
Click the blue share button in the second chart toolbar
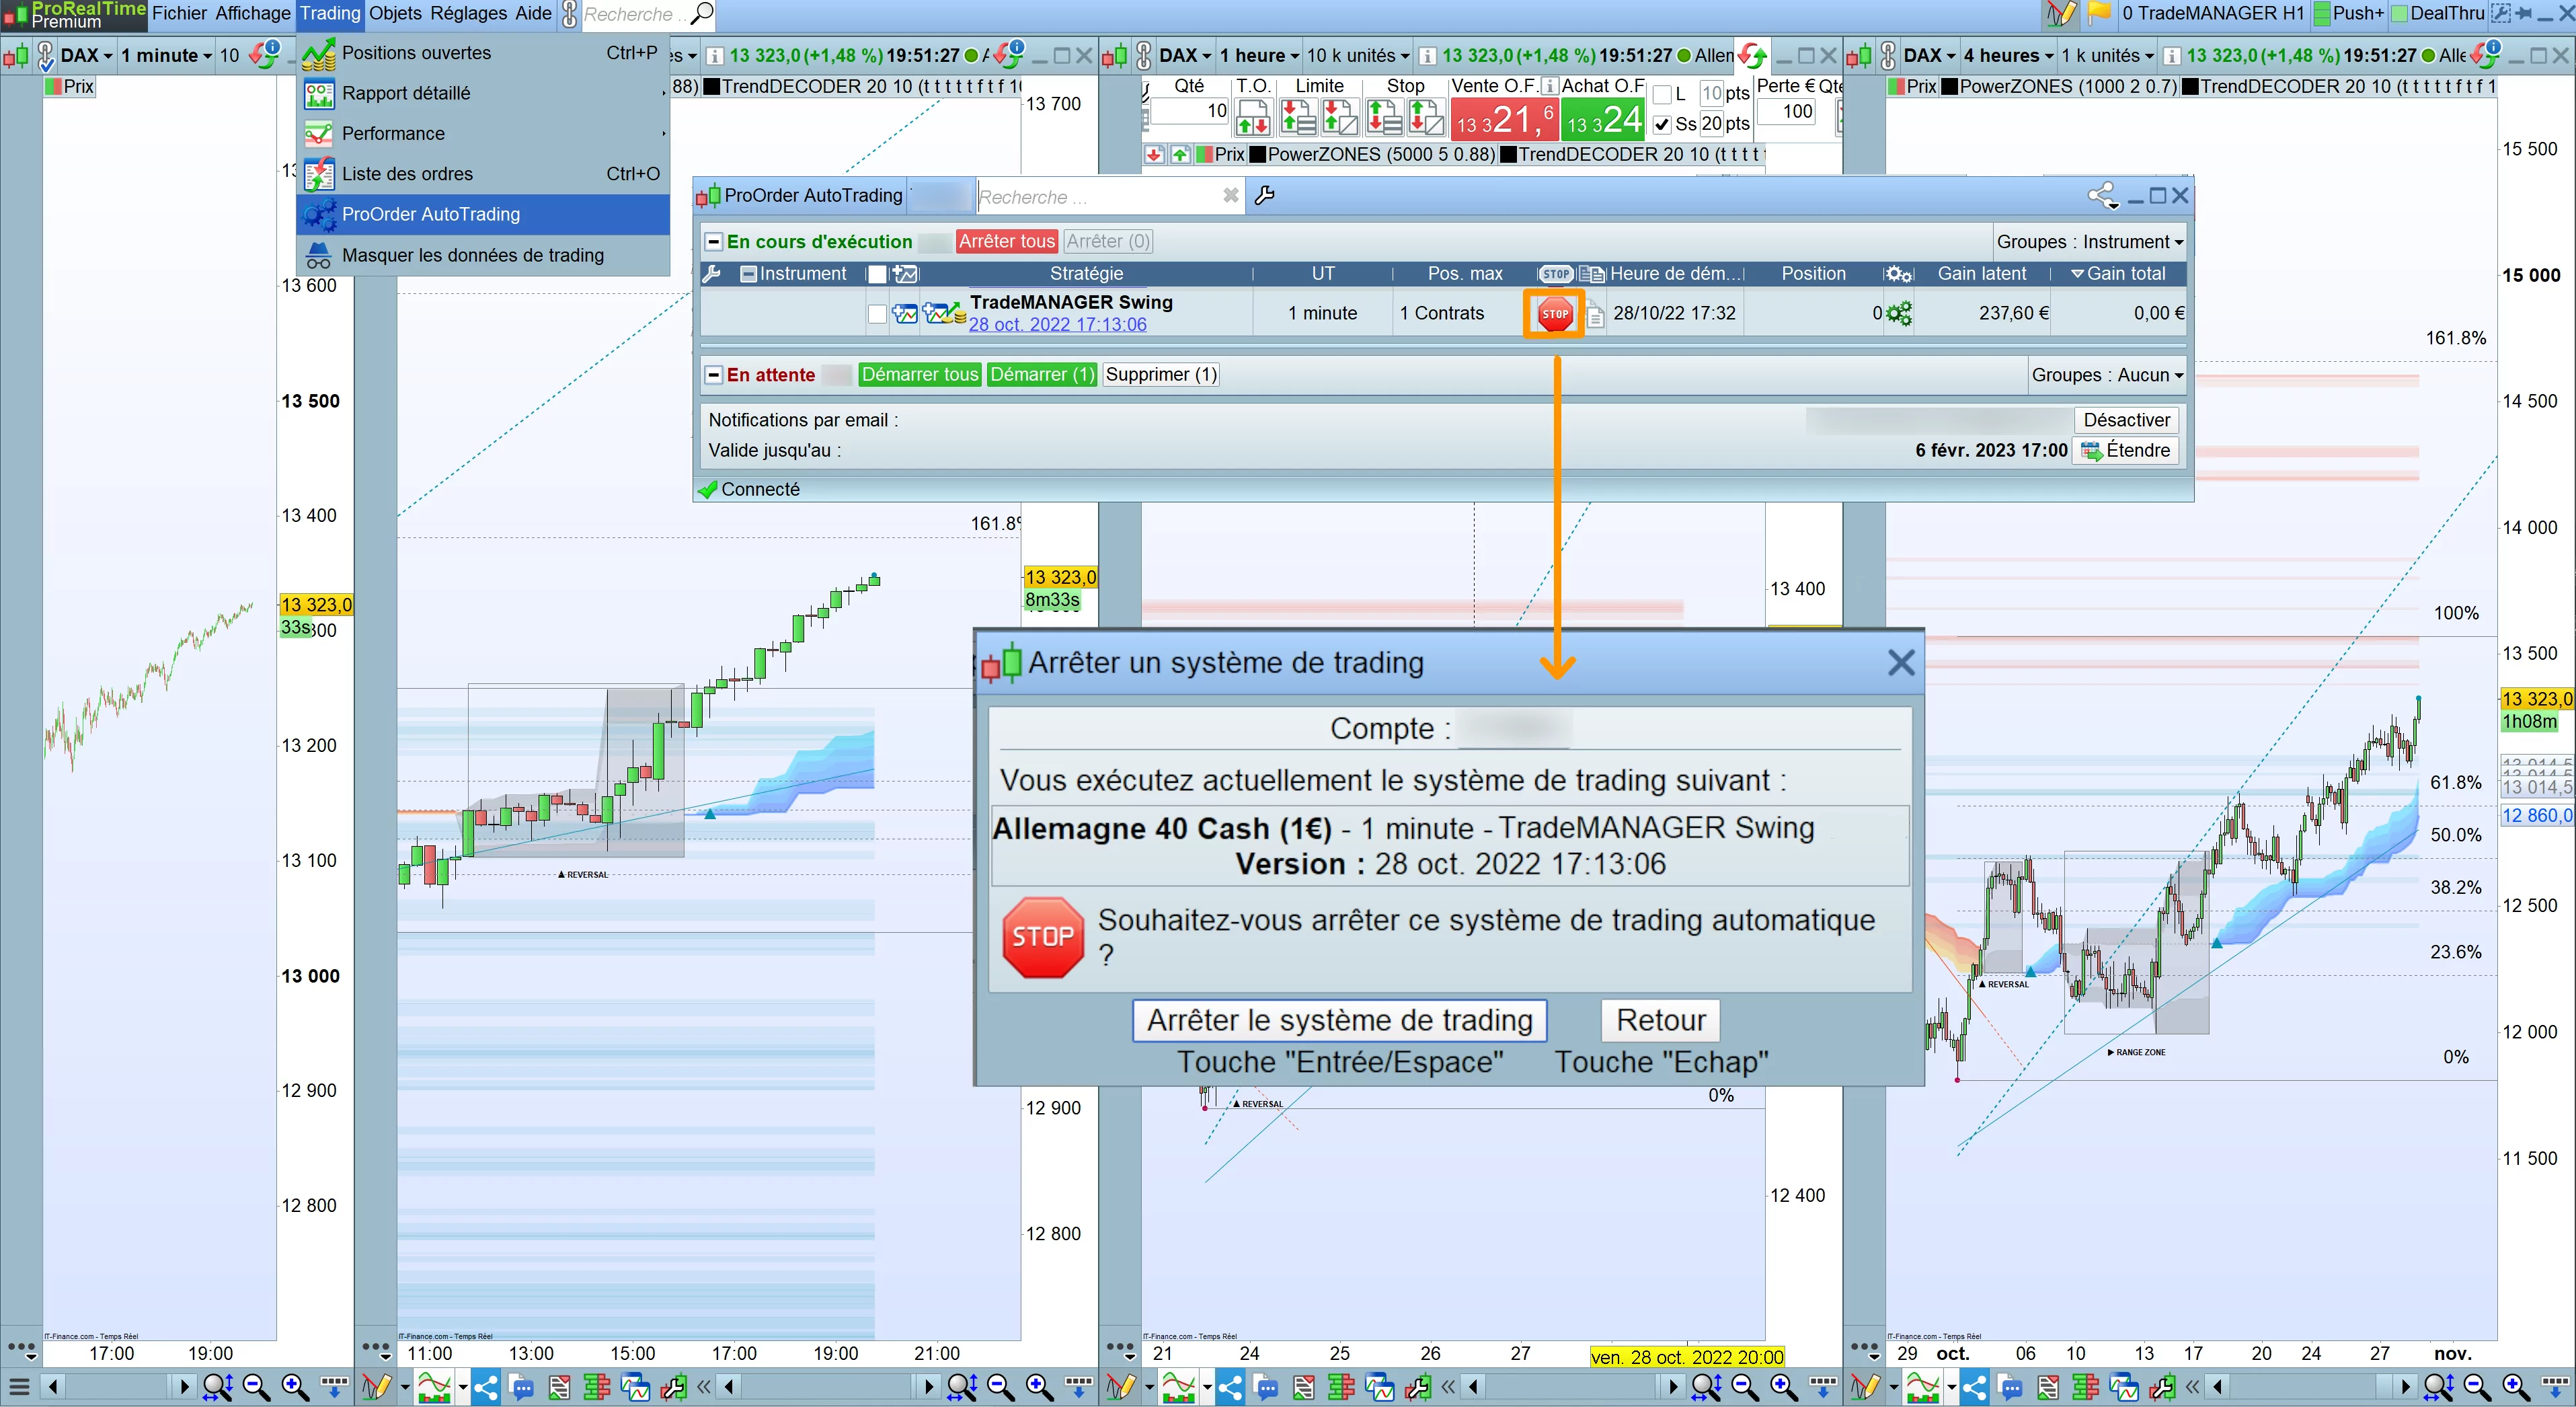tap(485, 1387)
